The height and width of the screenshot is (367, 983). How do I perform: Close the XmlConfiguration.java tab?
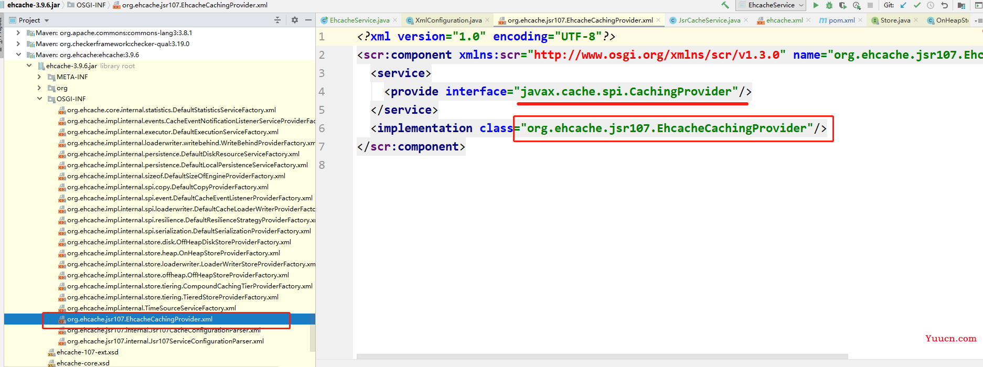tap(487, 20)
